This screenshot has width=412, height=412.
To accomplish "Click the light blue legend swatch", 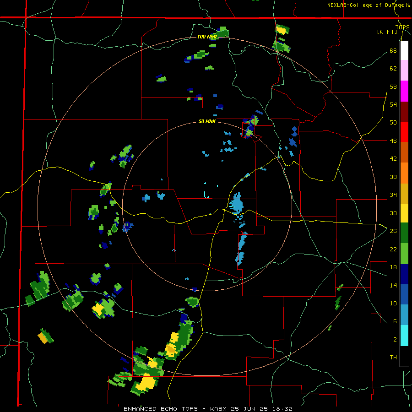I will [404, 315].
